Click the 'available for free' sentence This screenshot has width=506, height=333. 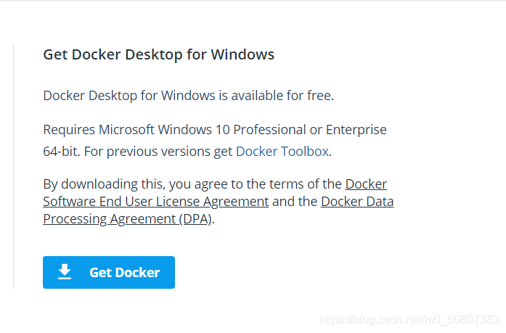189,96
